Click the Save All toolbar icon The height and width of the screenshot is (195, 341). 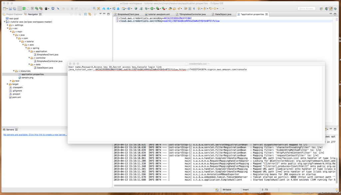point(15,8)
